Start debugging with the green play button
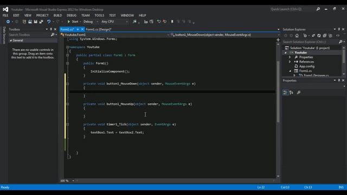This screenshot has height=195, width=347. pyautogui.click(x=69, y=22)
